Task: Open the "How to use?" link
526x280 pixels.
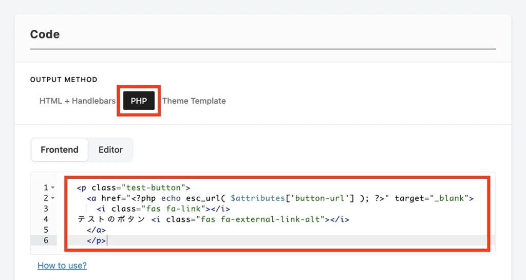Action: pos(62,265)
